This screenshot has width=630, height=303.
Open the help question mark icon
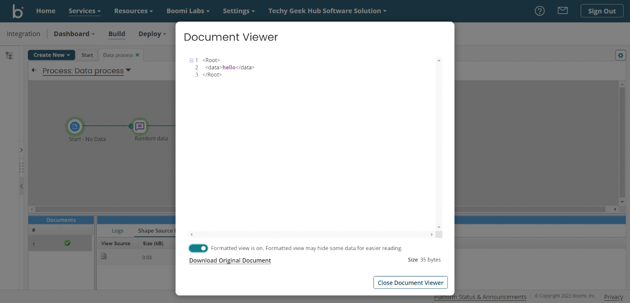(x=540, y=11)
